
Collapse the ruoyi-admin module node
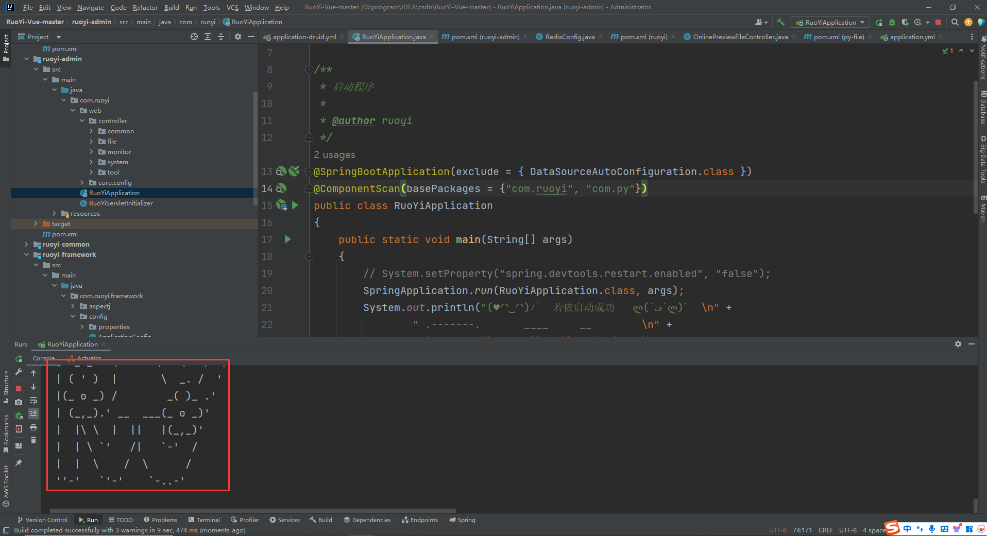[x=26, y=59]
